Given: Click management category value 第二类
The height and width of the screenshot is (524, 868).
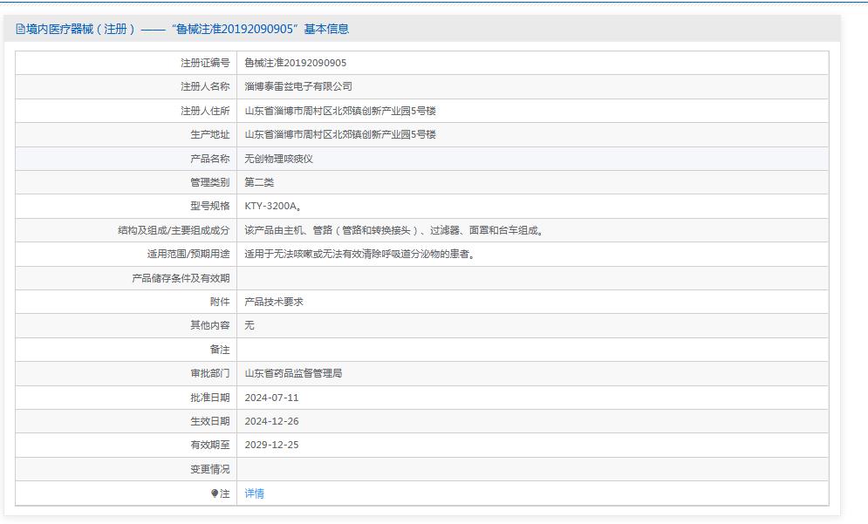Looking at the screenshot, I should coord(259,182).
